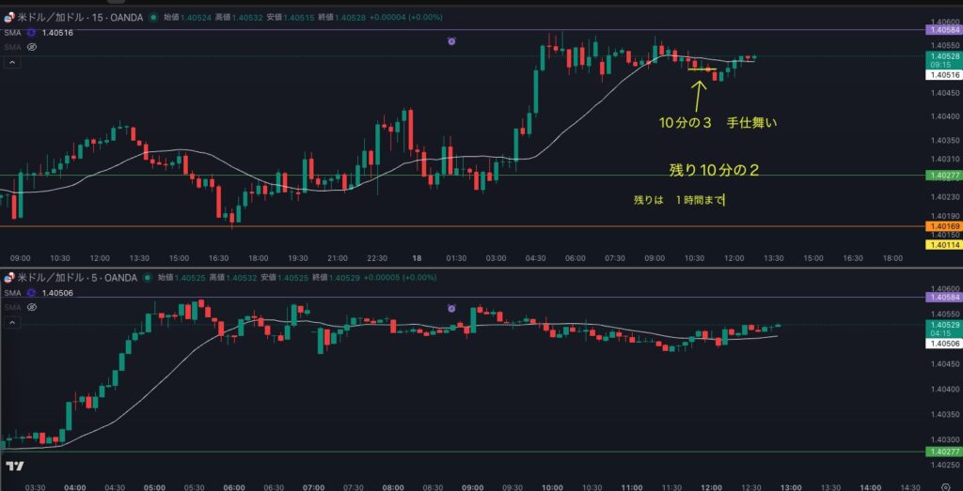Screen dimensions: 963x491
Task: Select the green 1.40277 price label on 15-minute chart
Action: [x=943, y=176]
